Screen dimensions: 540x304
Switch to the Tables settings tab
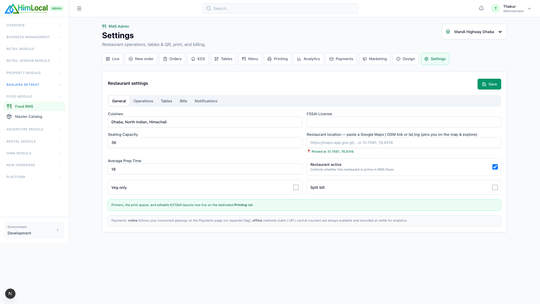click(166, 101)
